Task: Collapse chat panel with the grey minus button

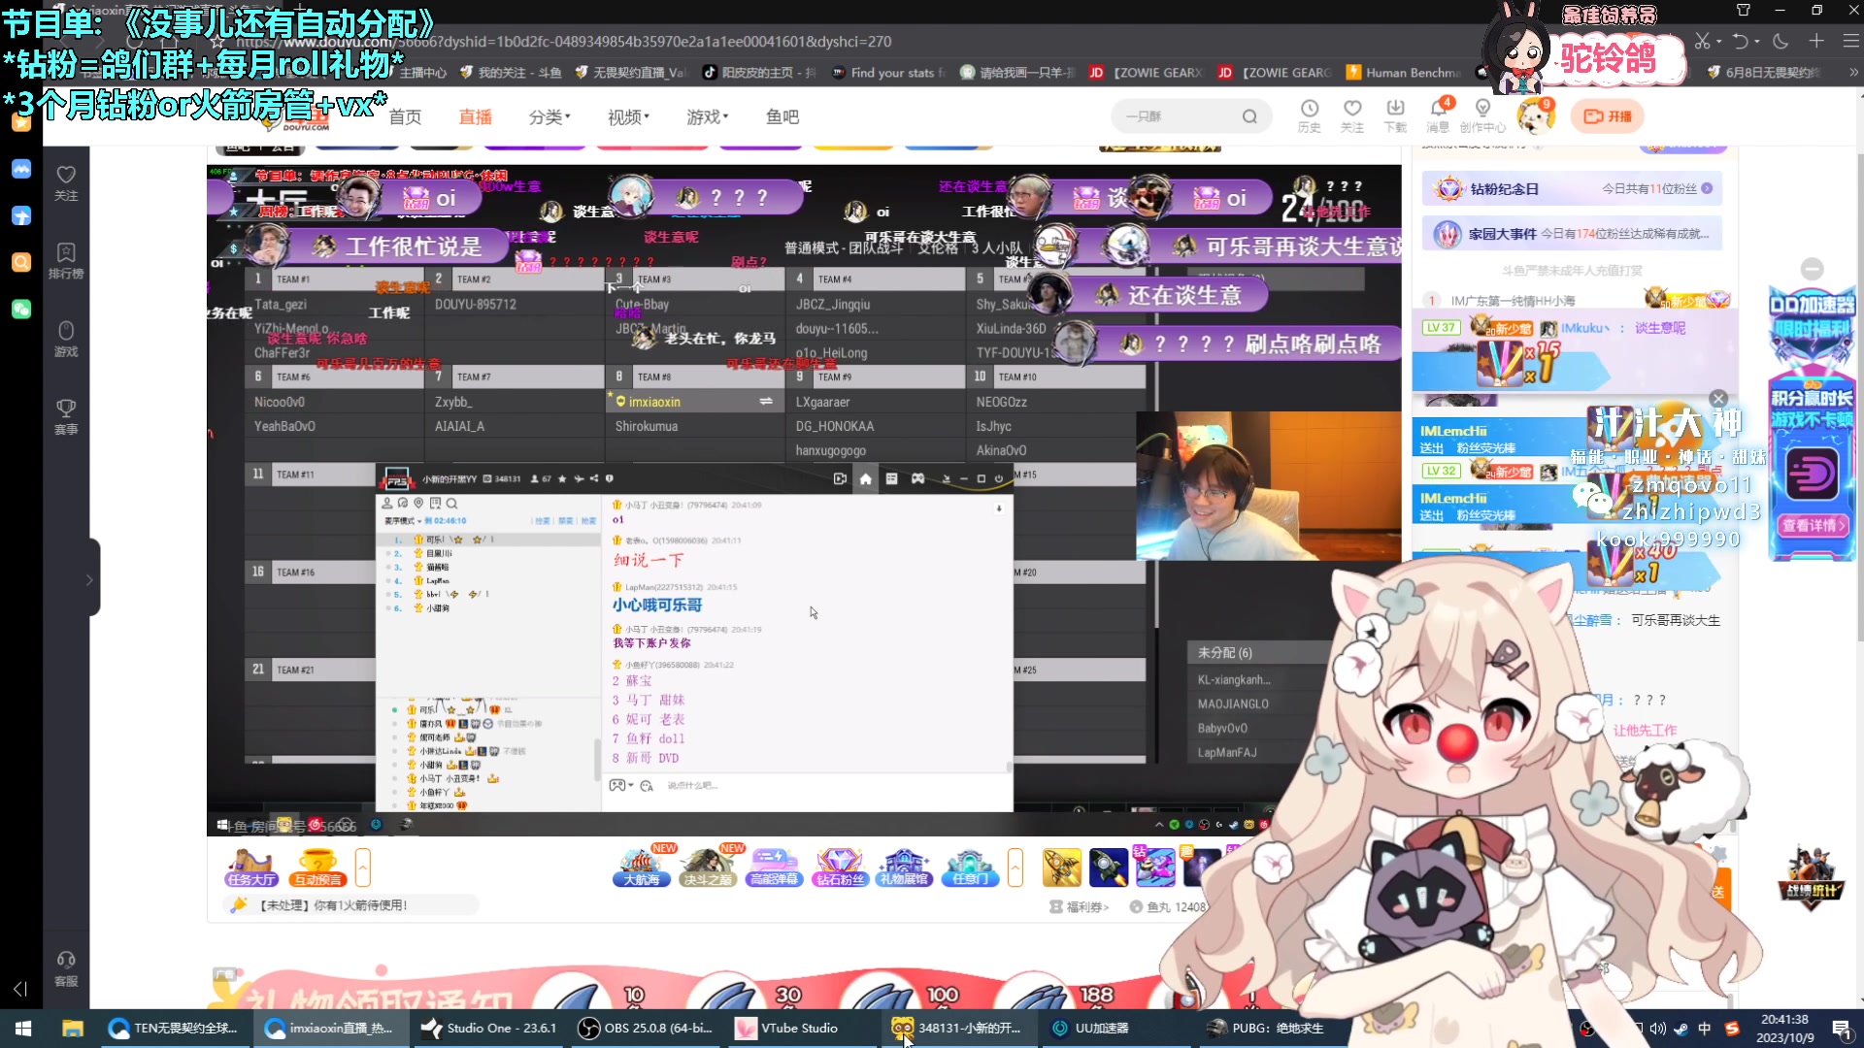Action: coord(1812,269)
